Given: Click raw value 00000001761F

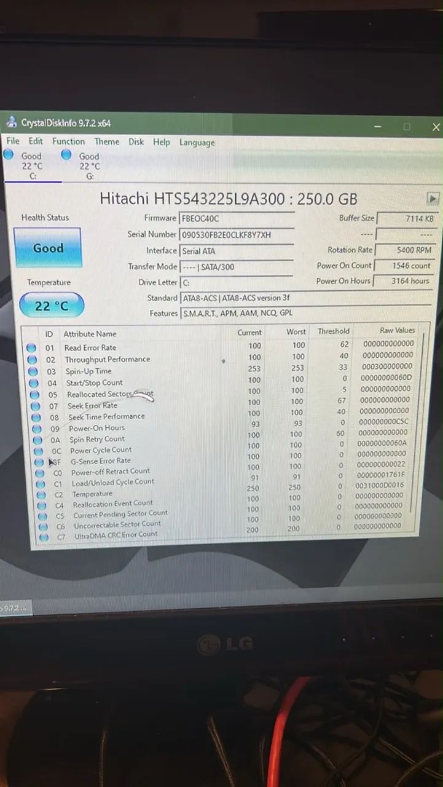Looking at the screenshot, I should click(381, 475).
